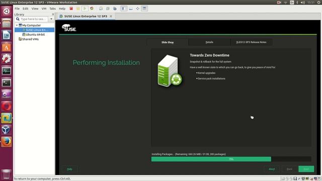Open LibreOffice Writer launcher icon
The width and height of the screenshot is (322, 181).
pyautogui.click(x=7, y=35)
